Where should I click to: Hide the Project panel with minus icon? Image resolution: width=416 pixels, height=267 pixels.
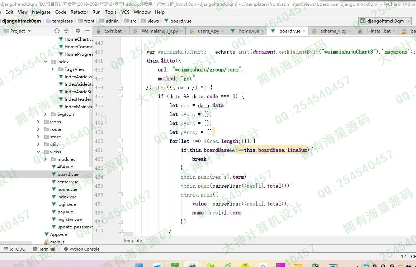coord(87,31)
